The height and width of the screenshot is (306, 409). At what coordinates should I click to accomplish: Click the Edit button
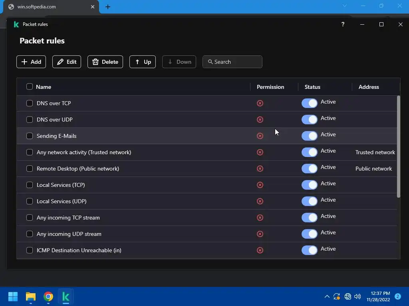(67, 62)
